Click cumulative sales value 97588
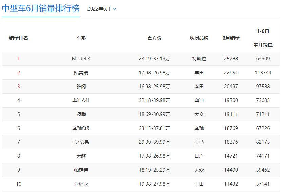The image size is (281, 192). click(x=263, y=87)
